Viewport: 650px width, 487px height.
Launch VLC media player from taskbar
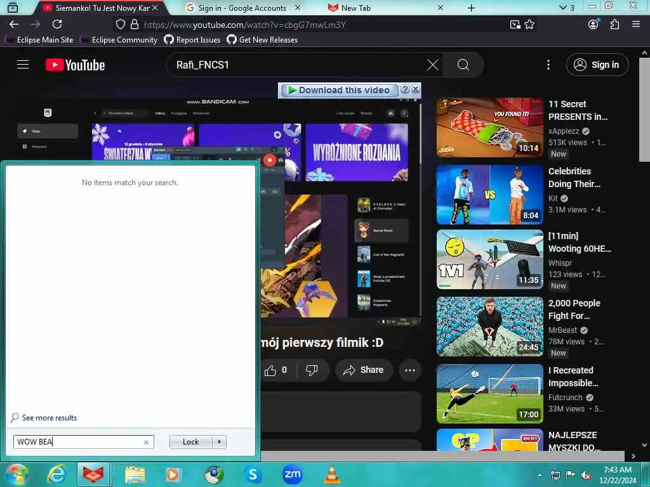click(331, 474)
